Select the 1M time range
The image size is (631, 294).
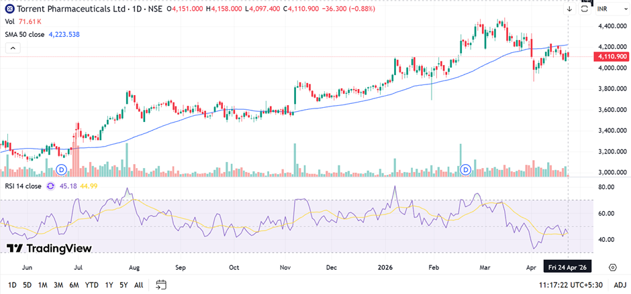click(x=42, y=285)
